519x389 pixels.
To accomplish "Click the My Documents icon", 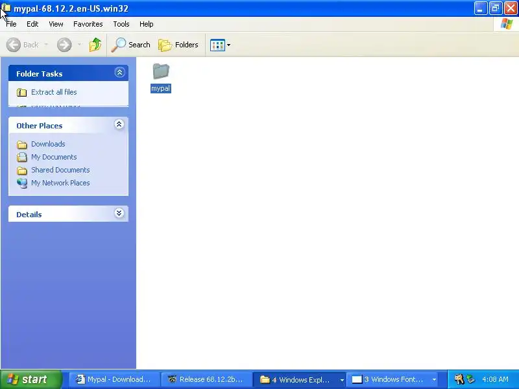I will coord(22,157).
